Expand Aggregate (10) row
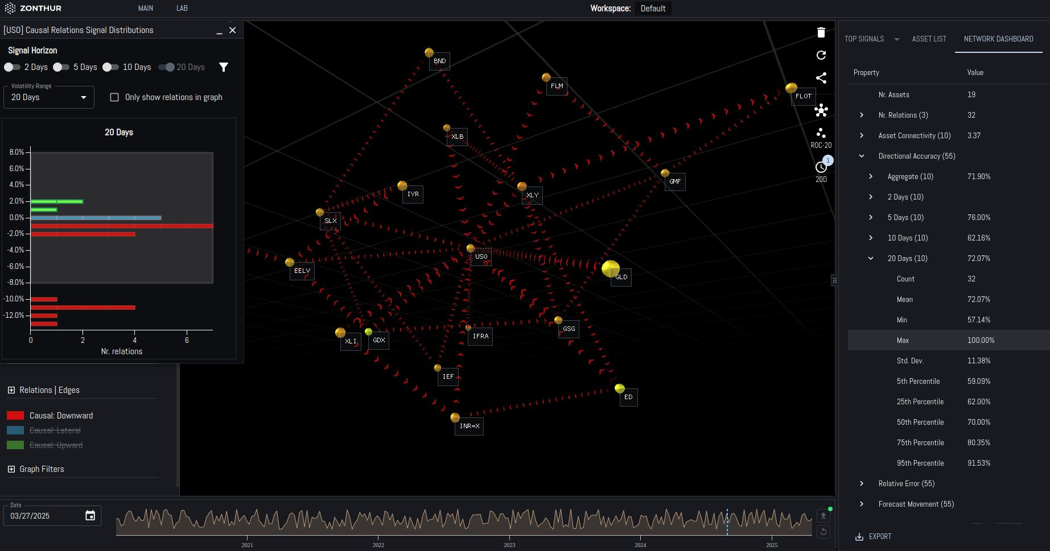Screen dimensions: 1050x551 pos(871,176)
